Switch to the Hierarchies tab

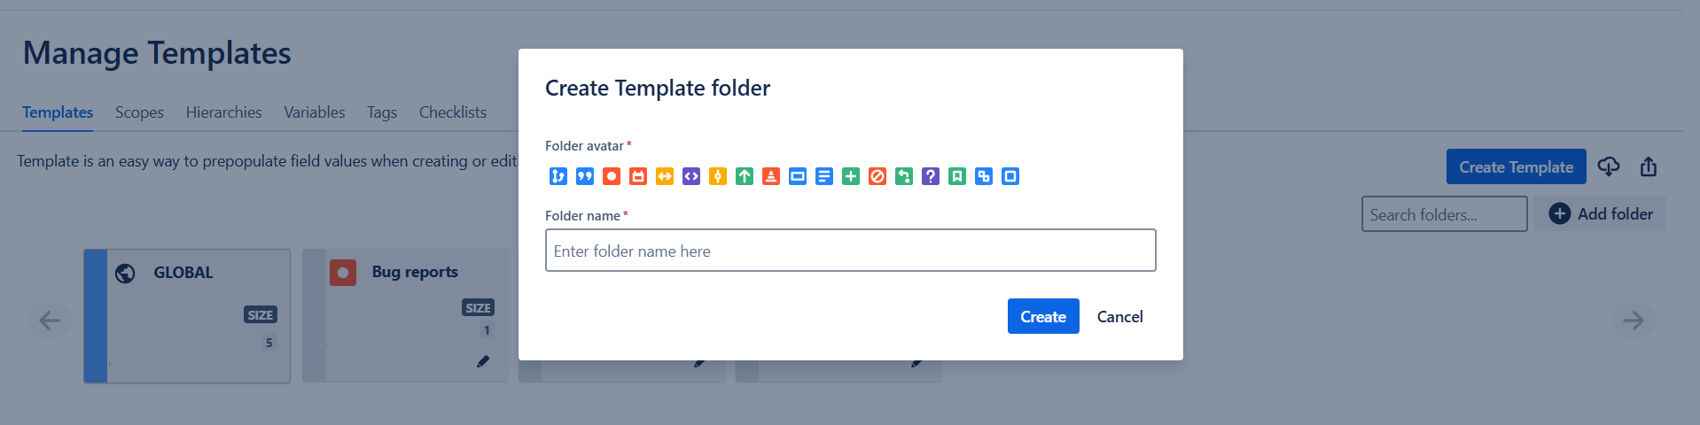point(223,112)
